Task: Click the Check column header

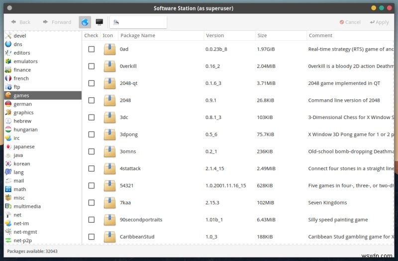Action: click(91, 35)
